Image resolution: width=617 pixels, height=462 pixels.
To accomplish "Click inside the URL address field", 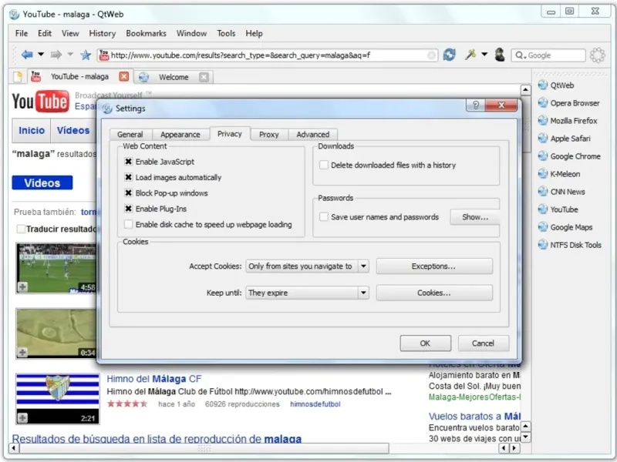I will tap(268, 55).
